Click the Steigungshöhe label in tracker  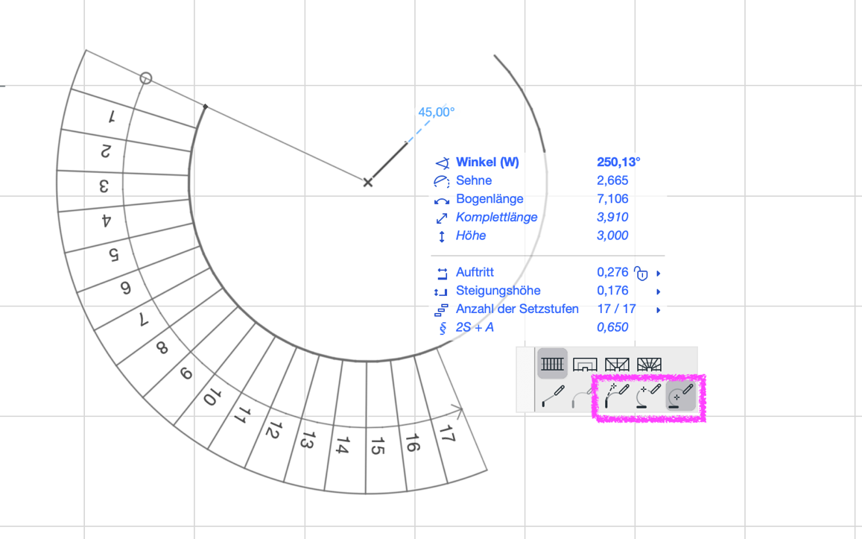tap(498, 291)
